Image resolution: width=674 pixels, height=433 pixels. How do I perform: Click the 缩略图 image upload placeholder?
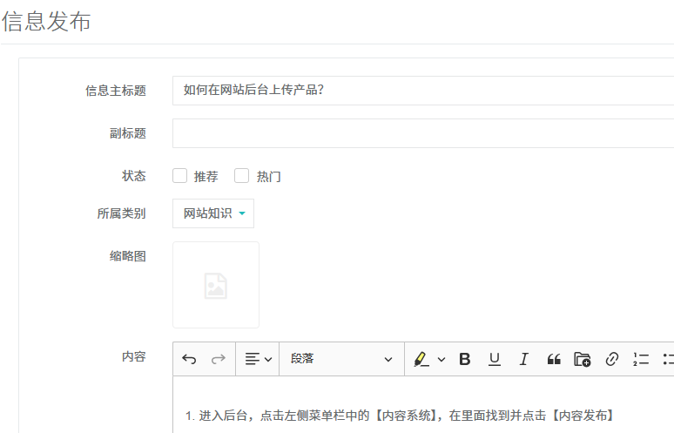tap(216, 285)
